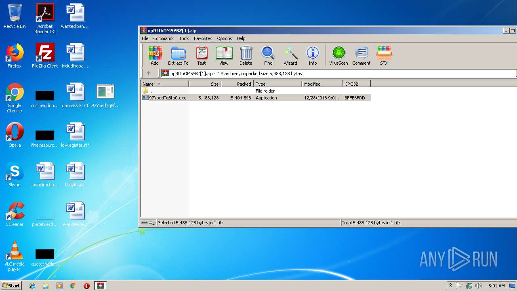
Task: Click the WinRAR status bar drive icon
Action: [x=145, y=223]
